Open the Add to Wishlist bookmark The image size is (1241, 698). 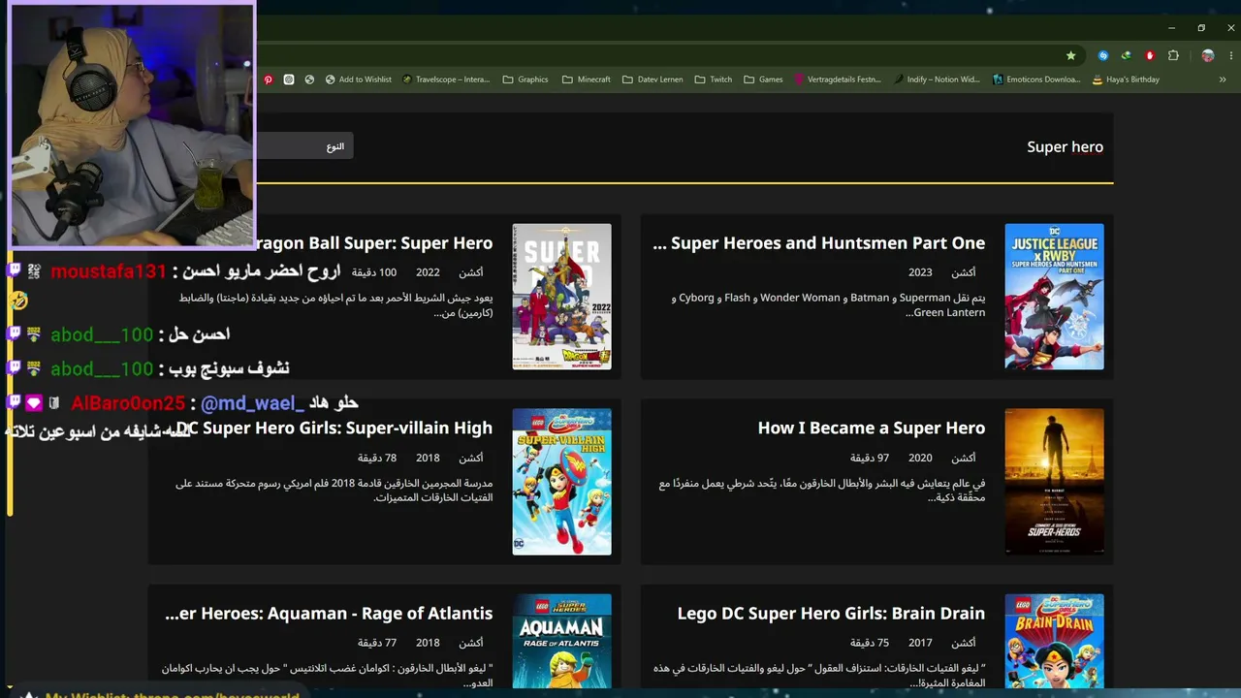tap(359, 79)
